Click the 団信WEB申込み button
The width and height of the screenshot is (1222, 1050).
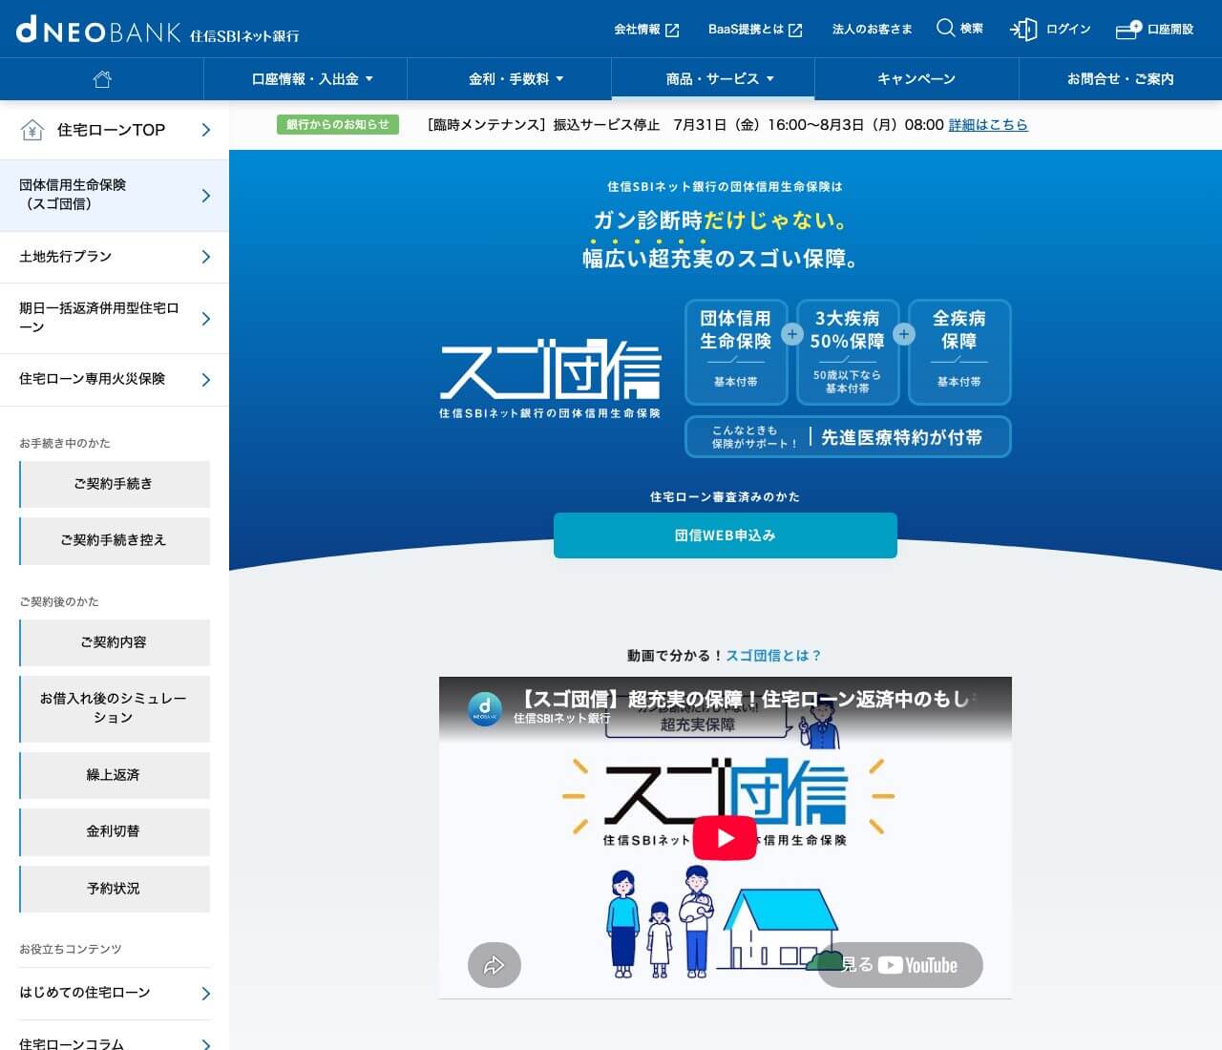pyautogui.click(x=726, y=535)
